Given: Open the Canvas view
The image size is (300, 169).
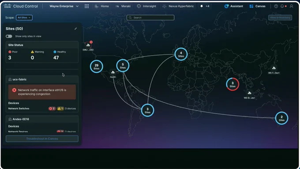Looking at the screenshot, I should point(258,6).
